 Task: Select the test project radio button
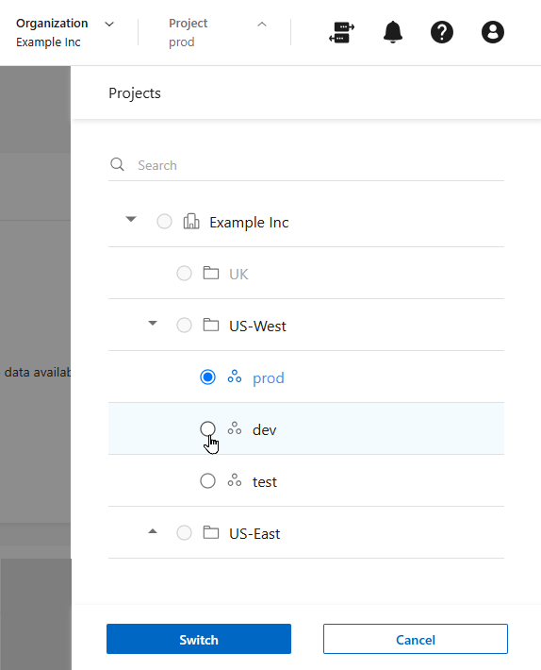pos(207,480)
